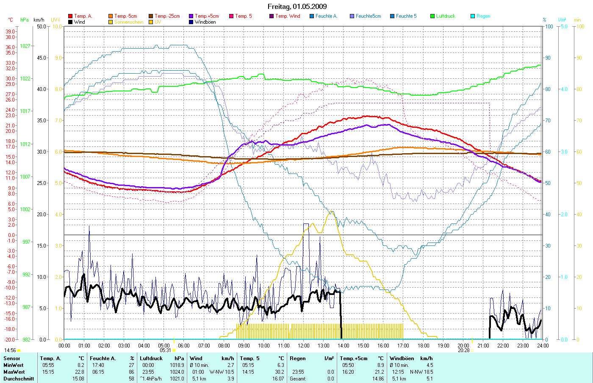Click the purple Temp.+5cm legend square
The height and width of the screenshot is (383, 593).
pyautogui.click(x=191, y=16)
